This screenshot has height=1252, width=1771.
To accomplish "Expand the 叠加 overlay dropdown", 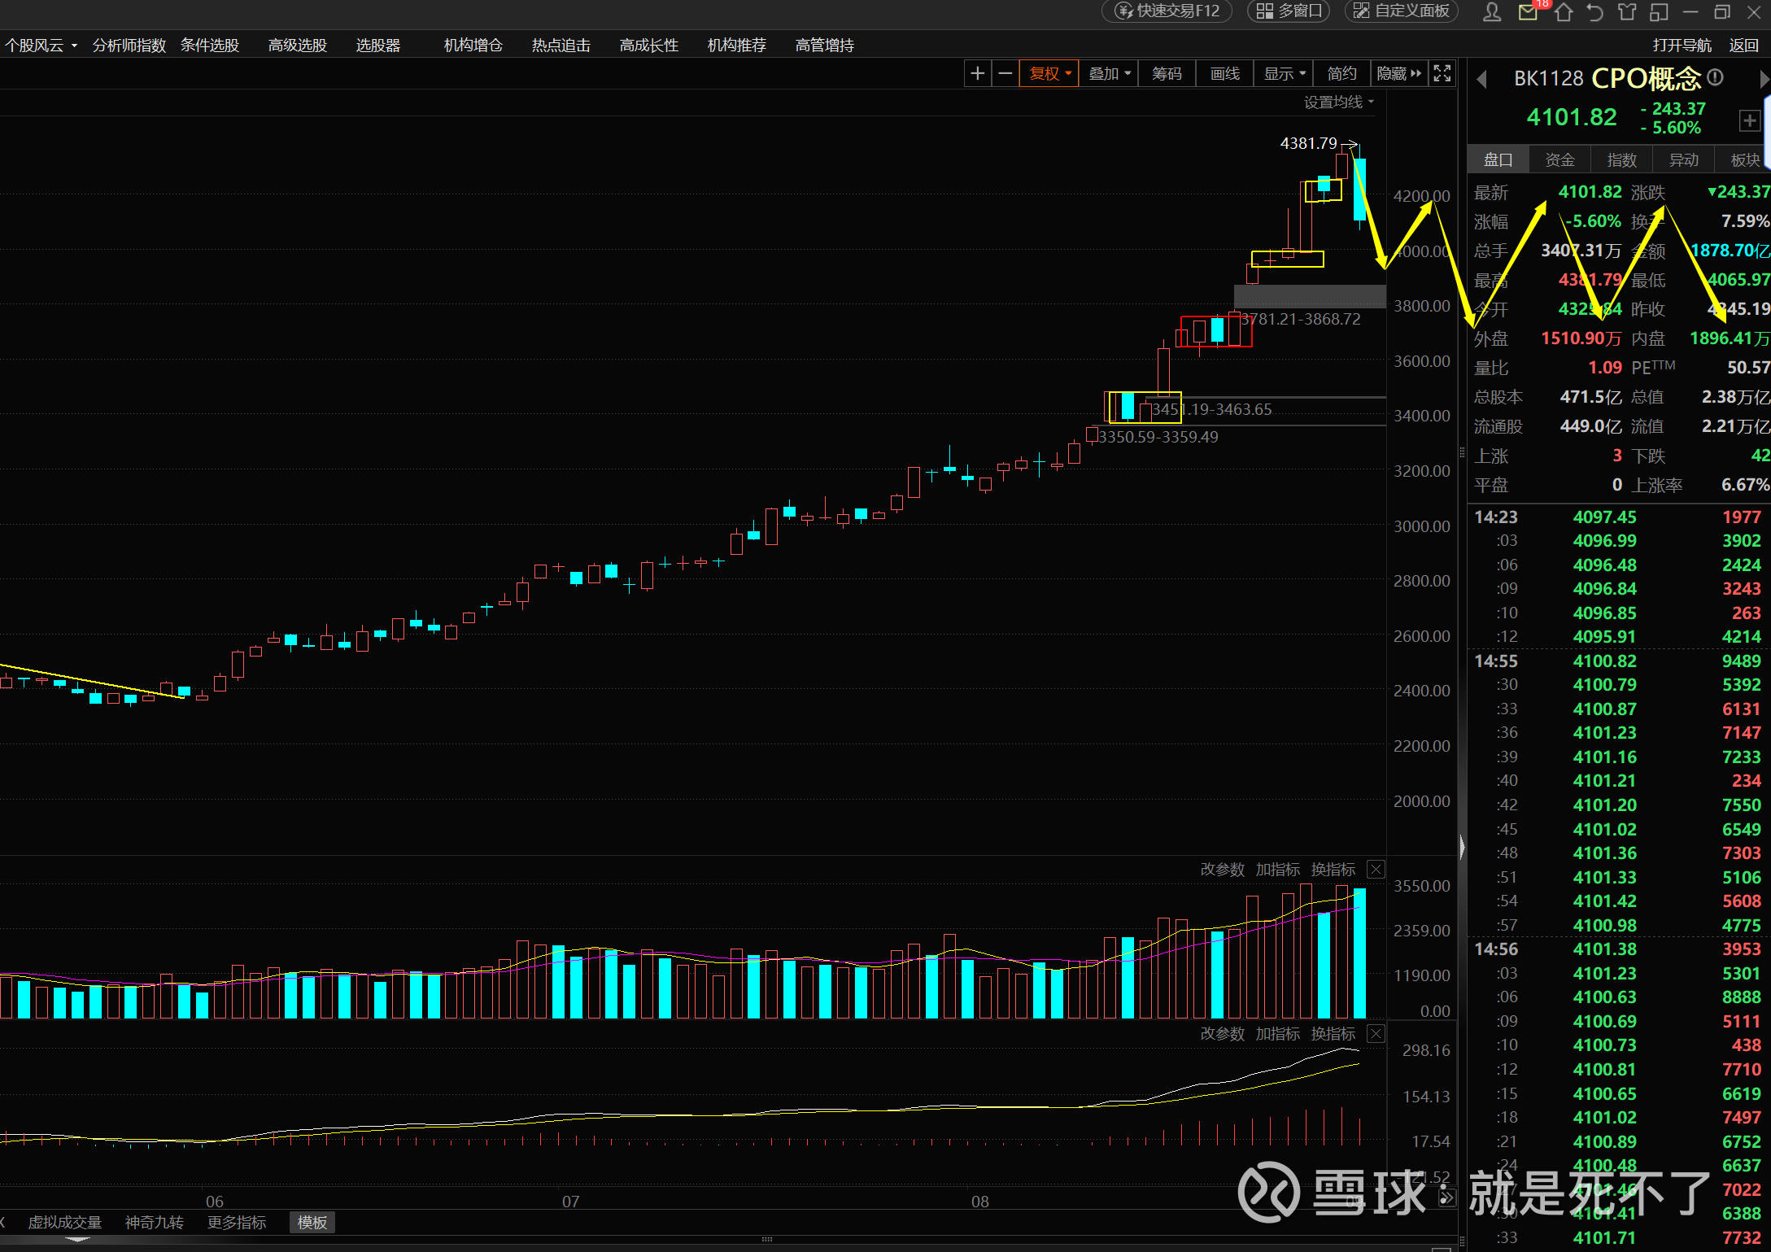I will [x=1110, y=74].
